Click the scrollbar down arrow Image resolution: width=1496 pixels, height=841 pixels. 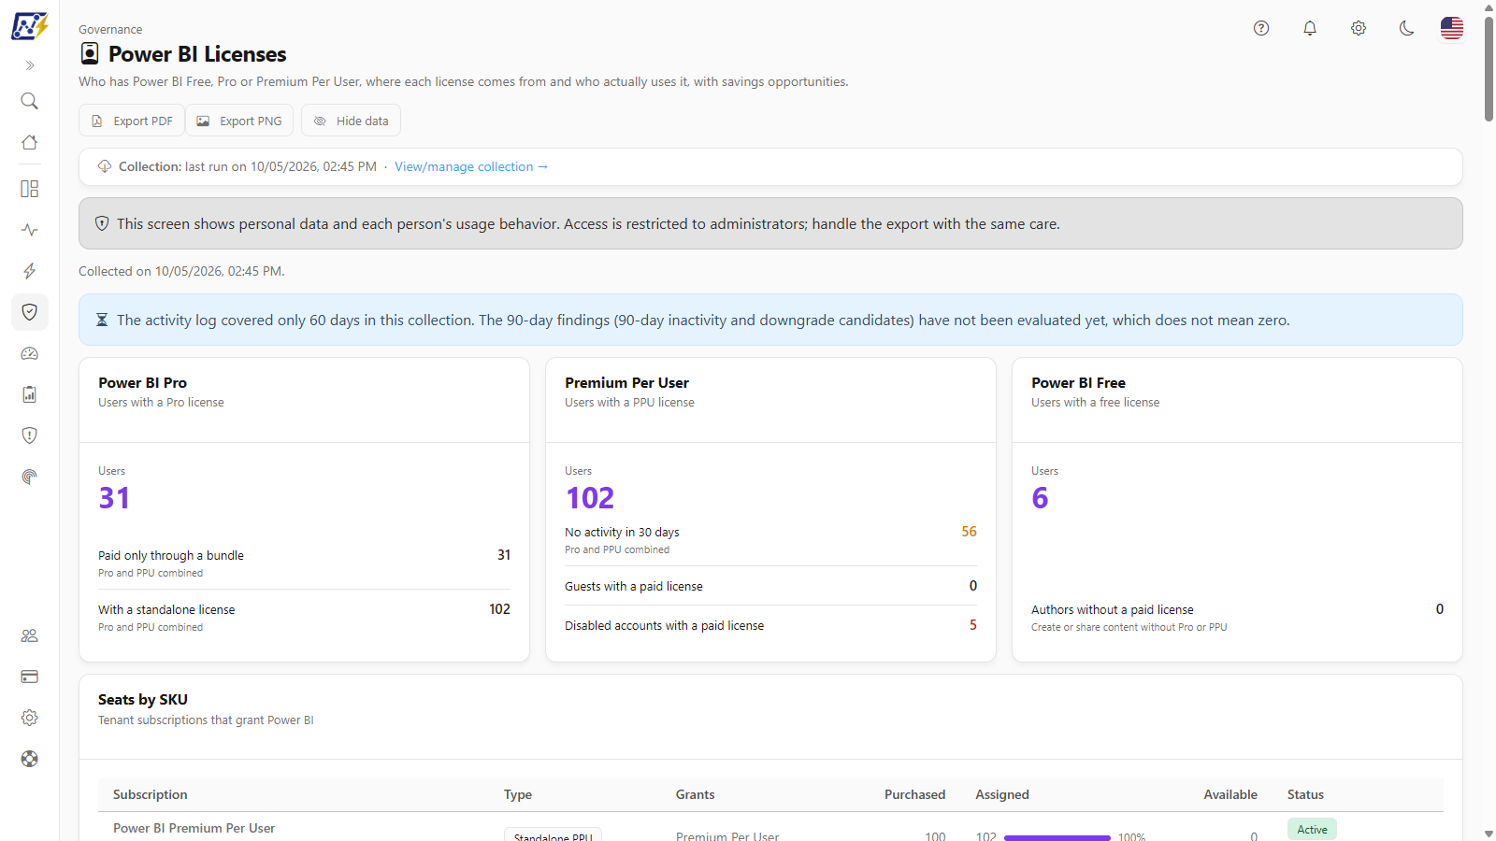1489,834
